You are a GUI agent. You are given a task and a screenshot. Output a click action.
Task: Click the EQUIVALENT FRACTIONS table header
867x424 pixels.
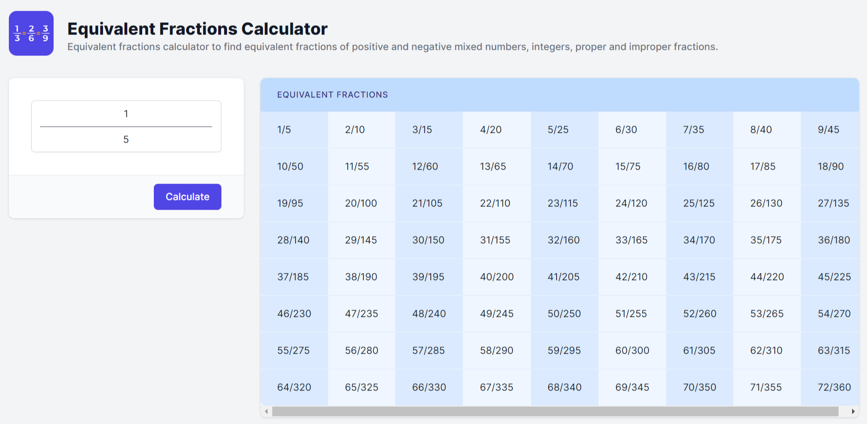click(332, 95)
